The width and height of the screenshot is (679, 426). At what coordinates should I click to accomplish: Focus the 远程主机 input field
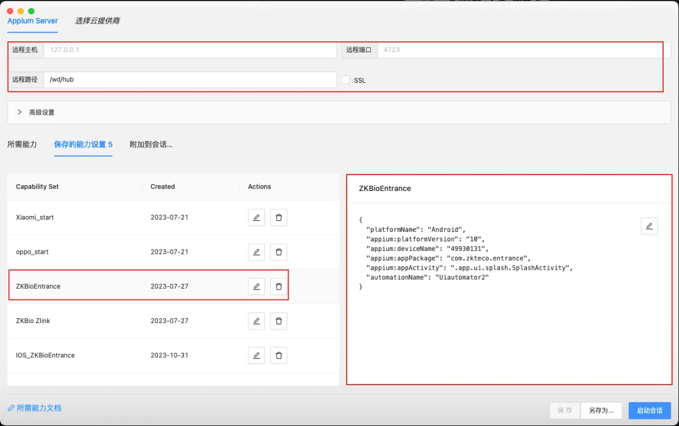click(189, 50)
